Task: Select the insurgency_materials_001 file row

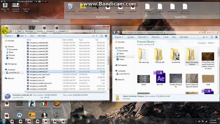Action: [66, 43]
